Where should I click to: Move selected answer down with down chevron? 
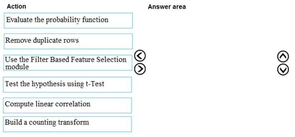[x=283, y=70]
